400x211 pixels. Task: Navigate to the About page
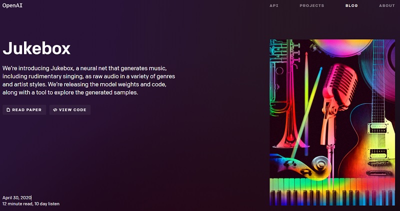pos(386,5)
